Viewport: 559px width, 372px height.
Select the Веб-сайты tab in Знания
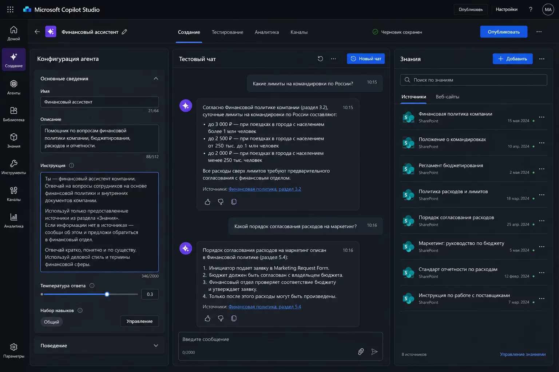pos(447,97)
